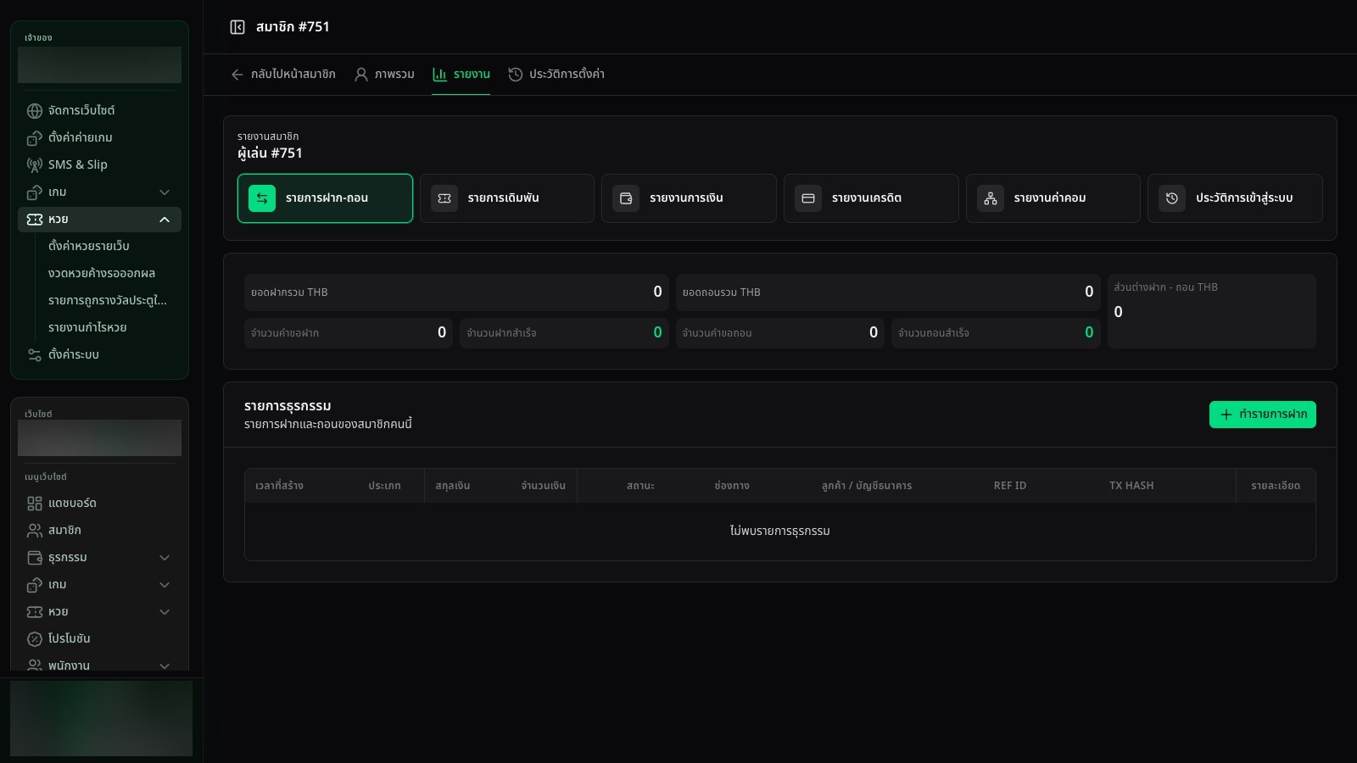Click the รายงานค่าคอม network icon
This screenshot has height=763, width=1357.
click(x=991, y=198)
